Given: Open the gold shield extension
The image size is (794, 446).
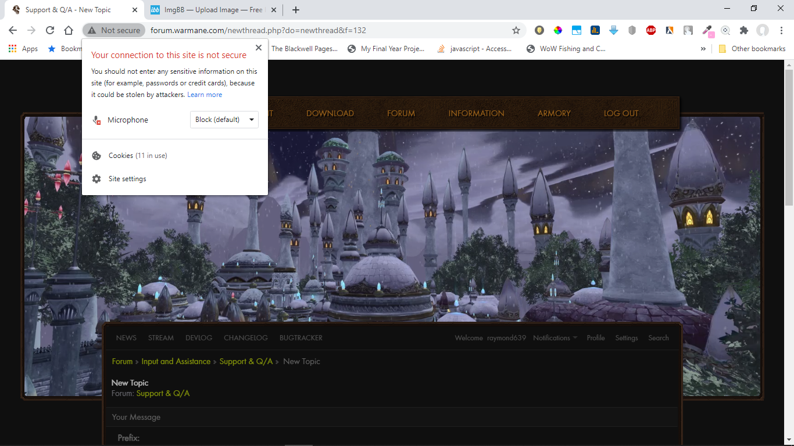Looking at the screenshot, I should pos(539,30).
